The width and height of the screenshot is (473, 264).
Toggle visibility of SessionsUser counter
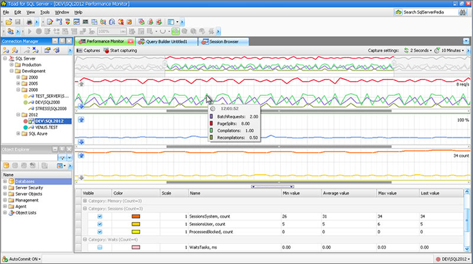tap(100, 224)
